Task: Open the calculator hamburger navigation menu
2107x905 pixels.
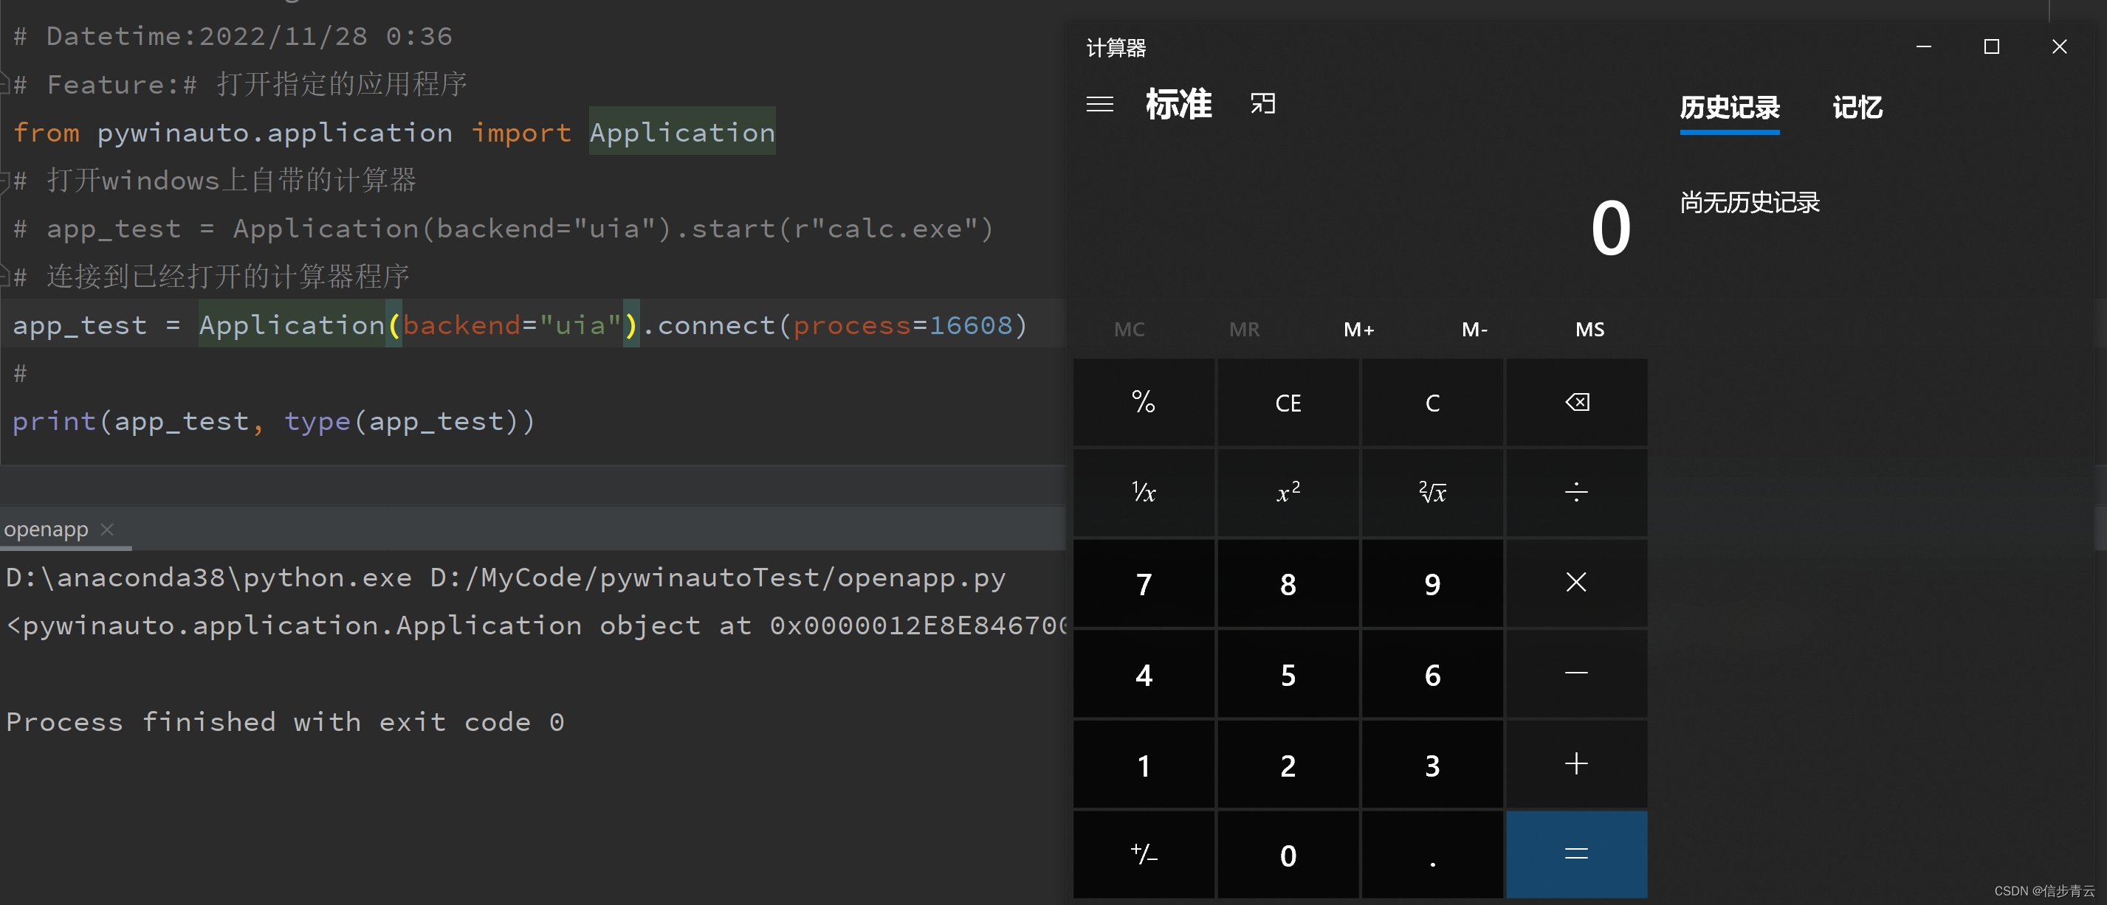Action: pos(1099,104)
